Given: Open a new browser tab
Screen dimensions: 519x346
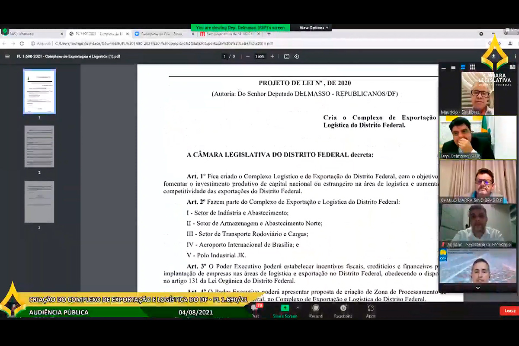Looking at the screenshot, I should [269, 34].
